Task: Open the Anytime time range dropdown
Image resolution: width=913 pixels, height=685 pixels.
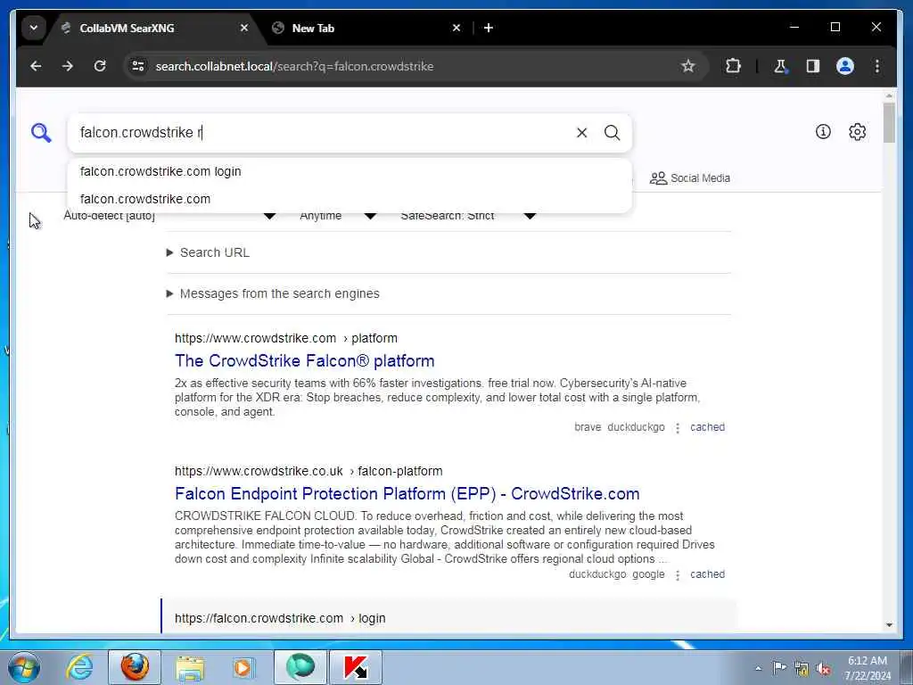Action: [338, 216]
